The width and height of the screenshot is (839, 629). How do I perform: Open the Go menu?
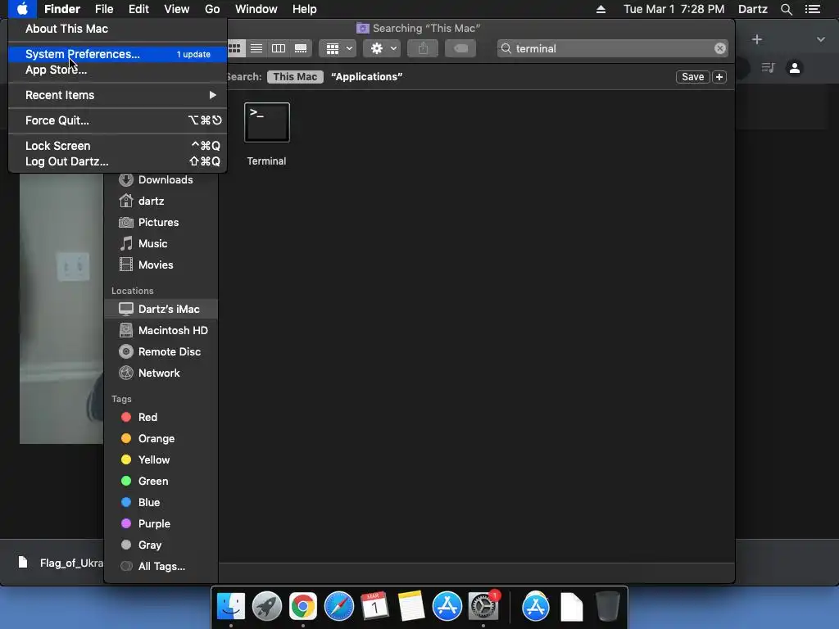pyautogui.click(x=212, y=9)
